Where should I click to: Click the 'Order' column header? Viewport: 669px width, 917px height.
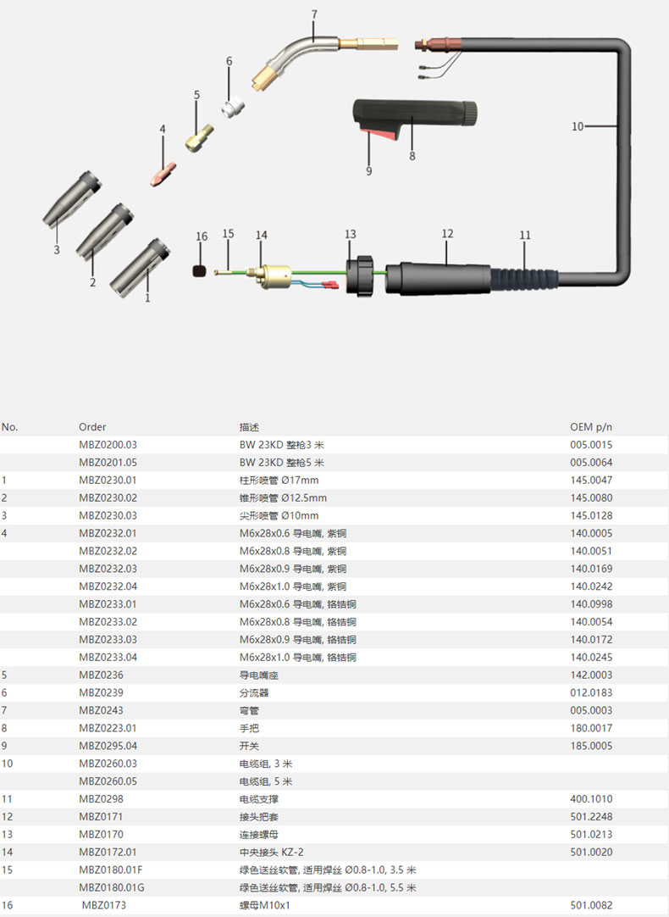tap(92, 427)
